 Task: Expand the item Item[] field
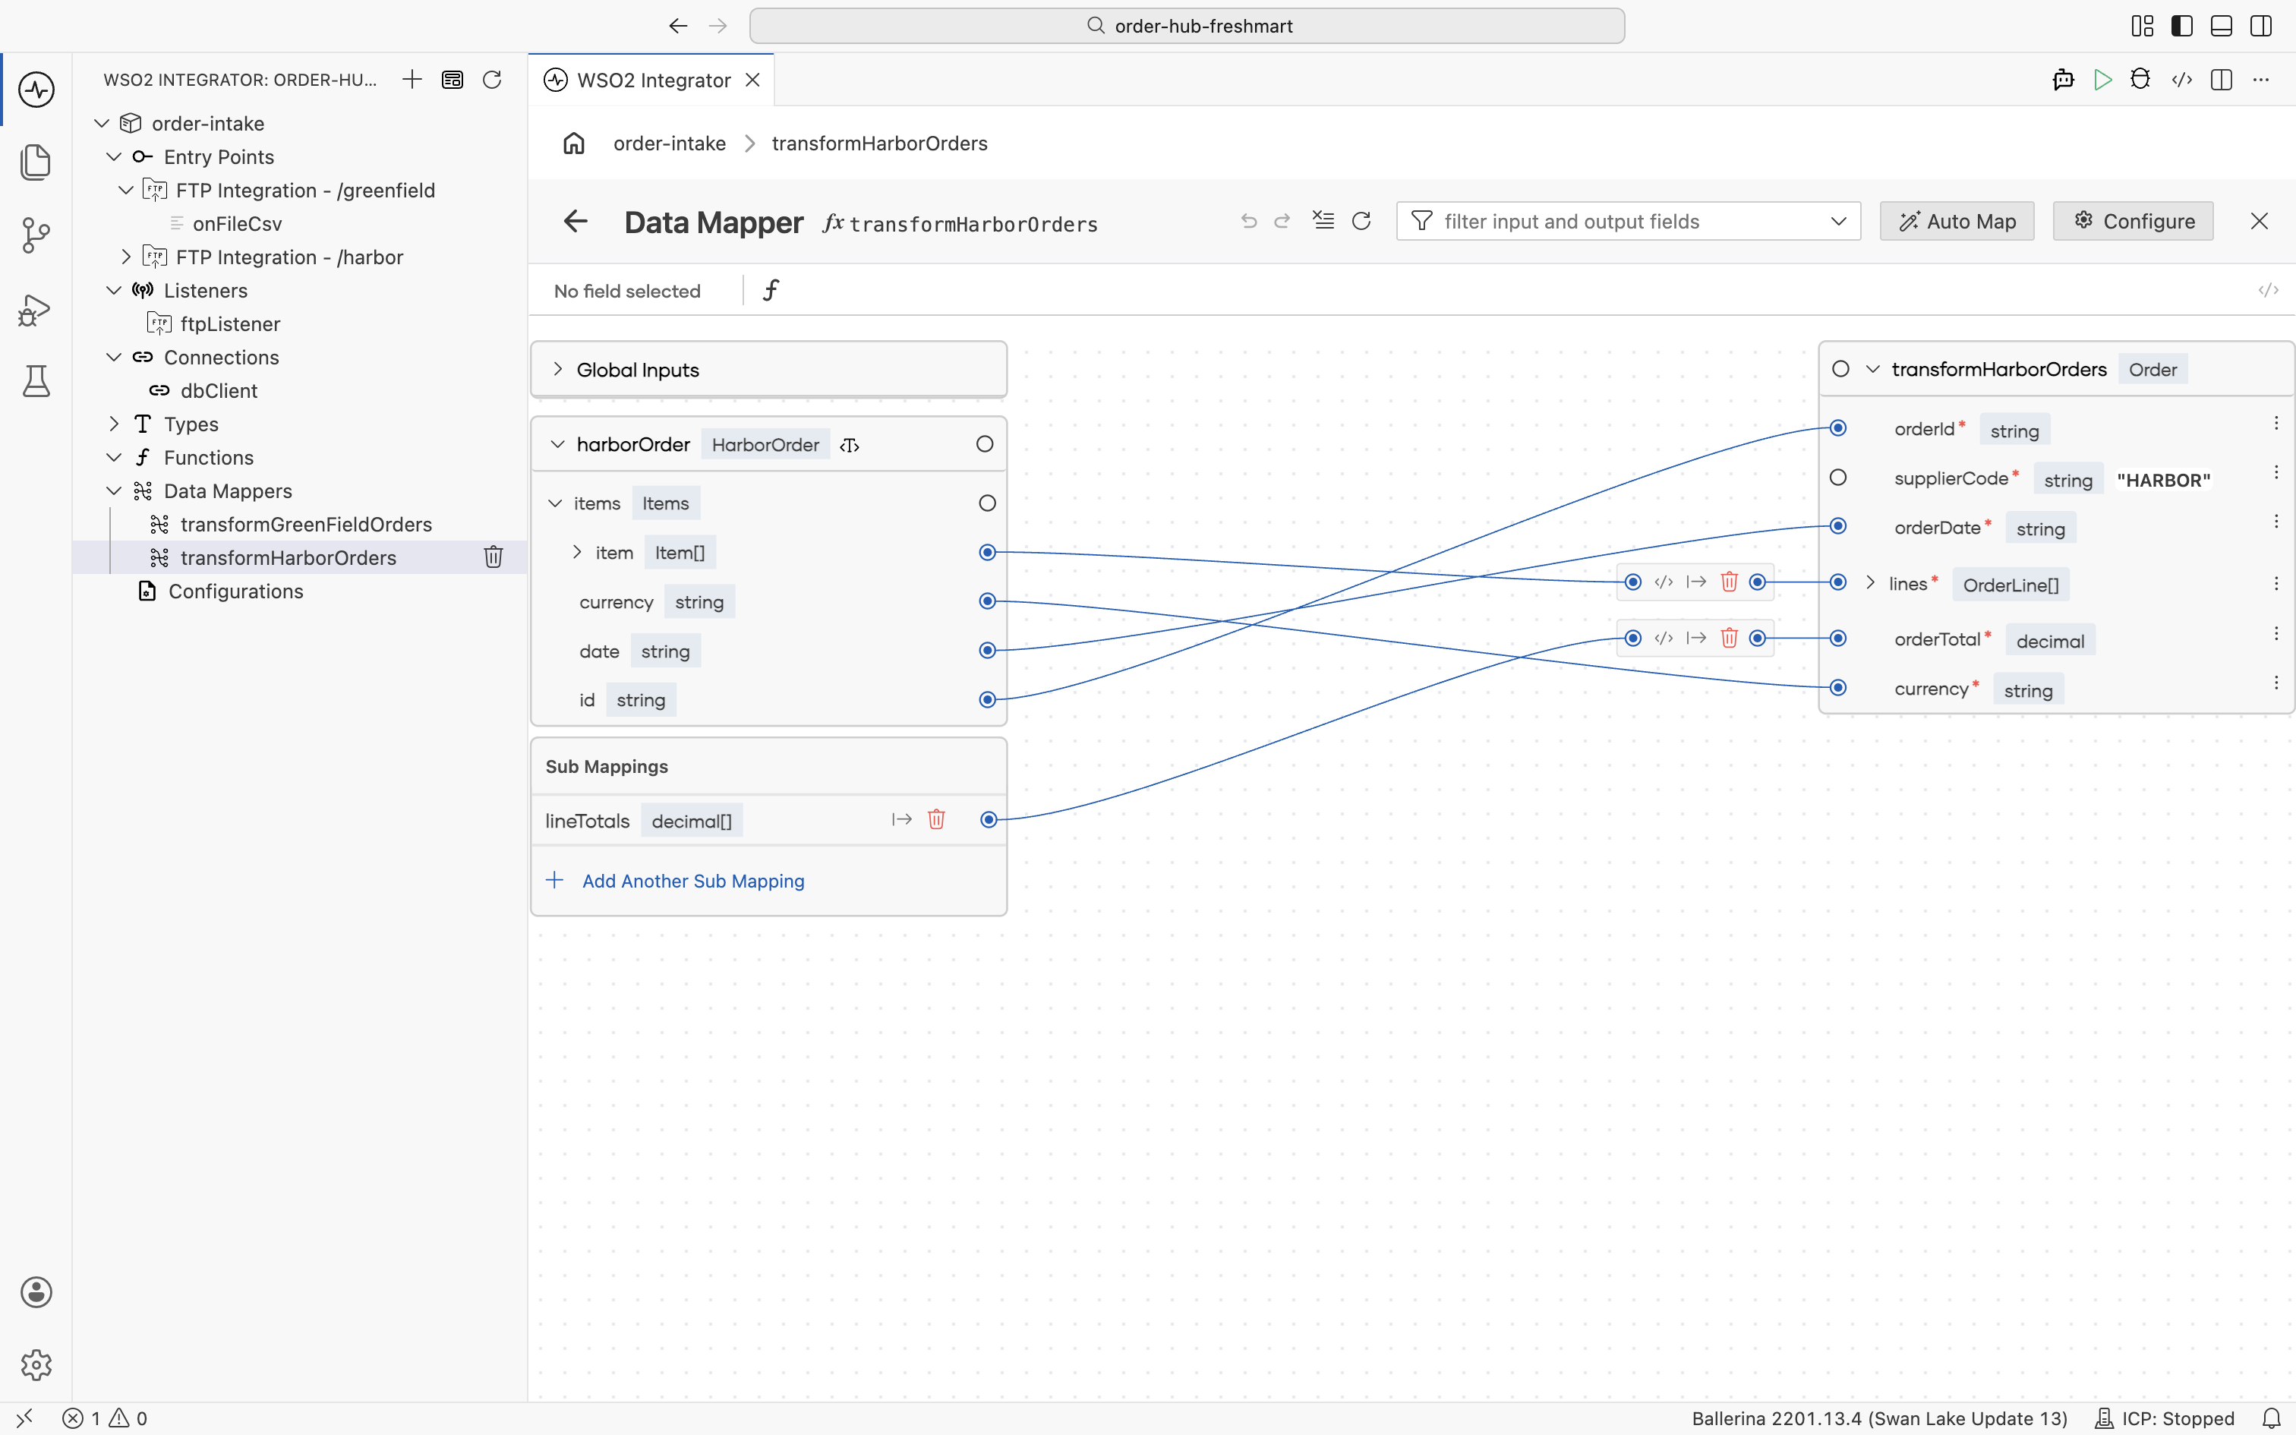tap(577, 553)
